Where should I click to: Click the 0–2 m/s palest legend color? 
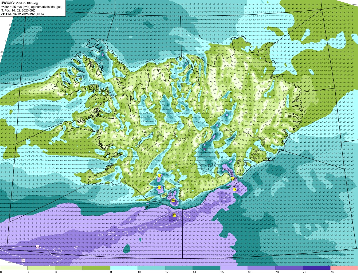tap(14, 268)
